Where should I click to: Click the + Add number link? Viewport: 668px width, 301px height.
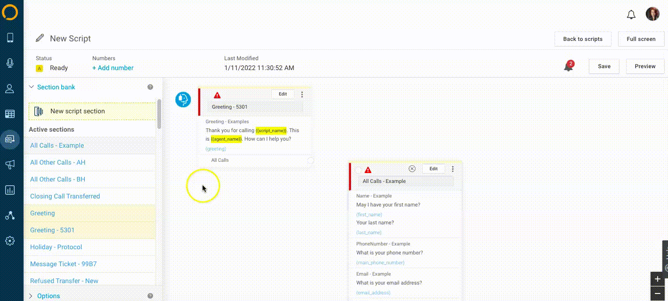113,68
